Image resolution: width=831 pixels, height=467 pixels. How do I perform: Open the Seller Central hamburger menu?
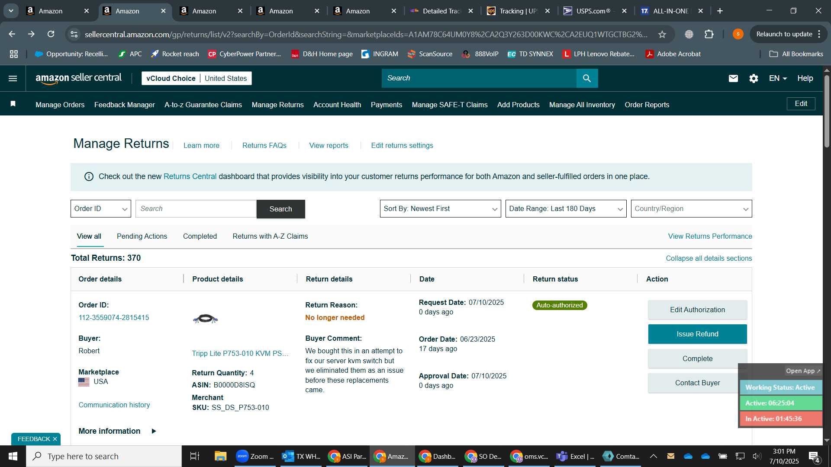(x=13, y=78)
